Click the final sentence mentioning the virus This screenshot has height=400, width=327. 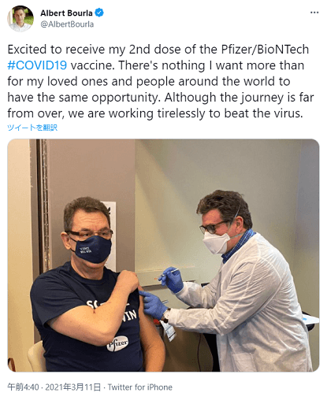155,113
